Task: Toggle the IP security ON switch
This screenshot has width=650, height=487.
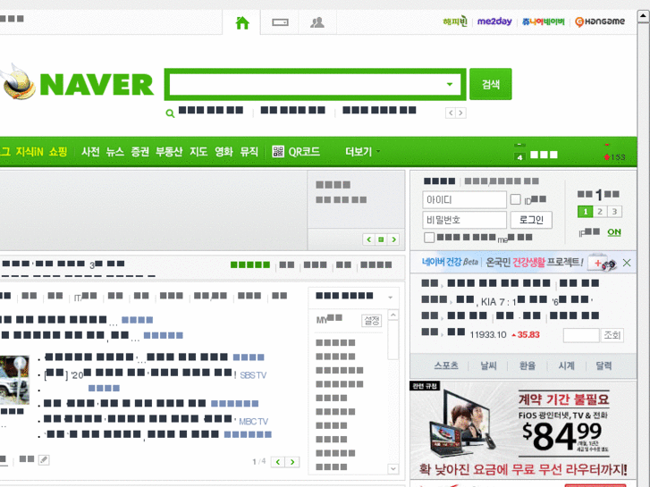Action: [x=614, y=232]
